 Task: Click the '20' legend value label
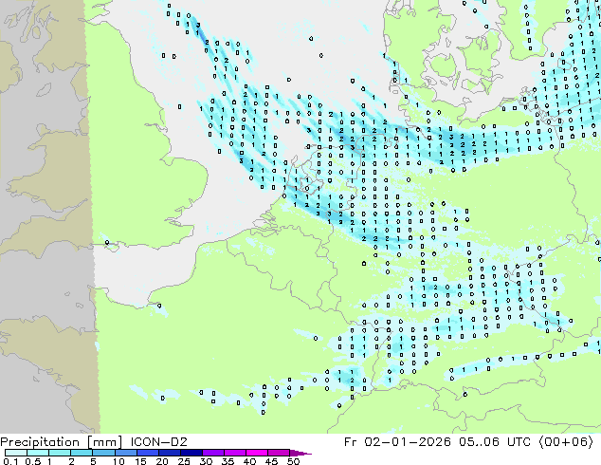coord(162,461)
